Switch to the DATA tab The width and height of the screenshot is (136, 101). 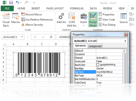tap(93, 8)
